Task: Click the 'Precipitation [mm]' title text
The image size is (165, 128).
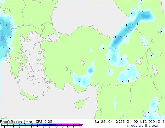Action: pos(17,122)
